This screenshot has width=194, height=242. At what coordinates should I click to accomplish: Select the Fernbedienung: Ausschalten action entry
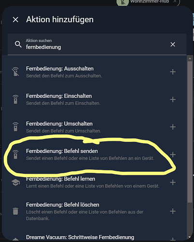(x=94, y=72)
